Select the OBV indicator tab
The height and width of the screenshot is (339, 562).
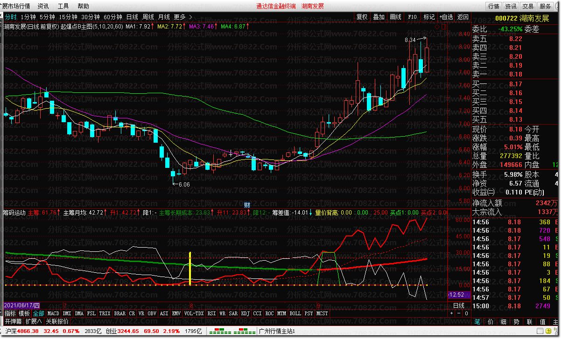click(x=152, y=313)
